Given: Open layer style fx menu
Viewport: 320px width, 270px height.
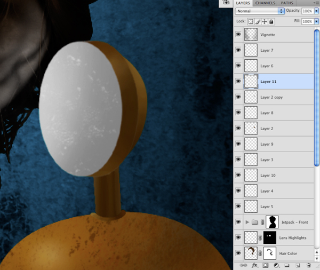Looking at the screenshot, I should tap(255, 265).
